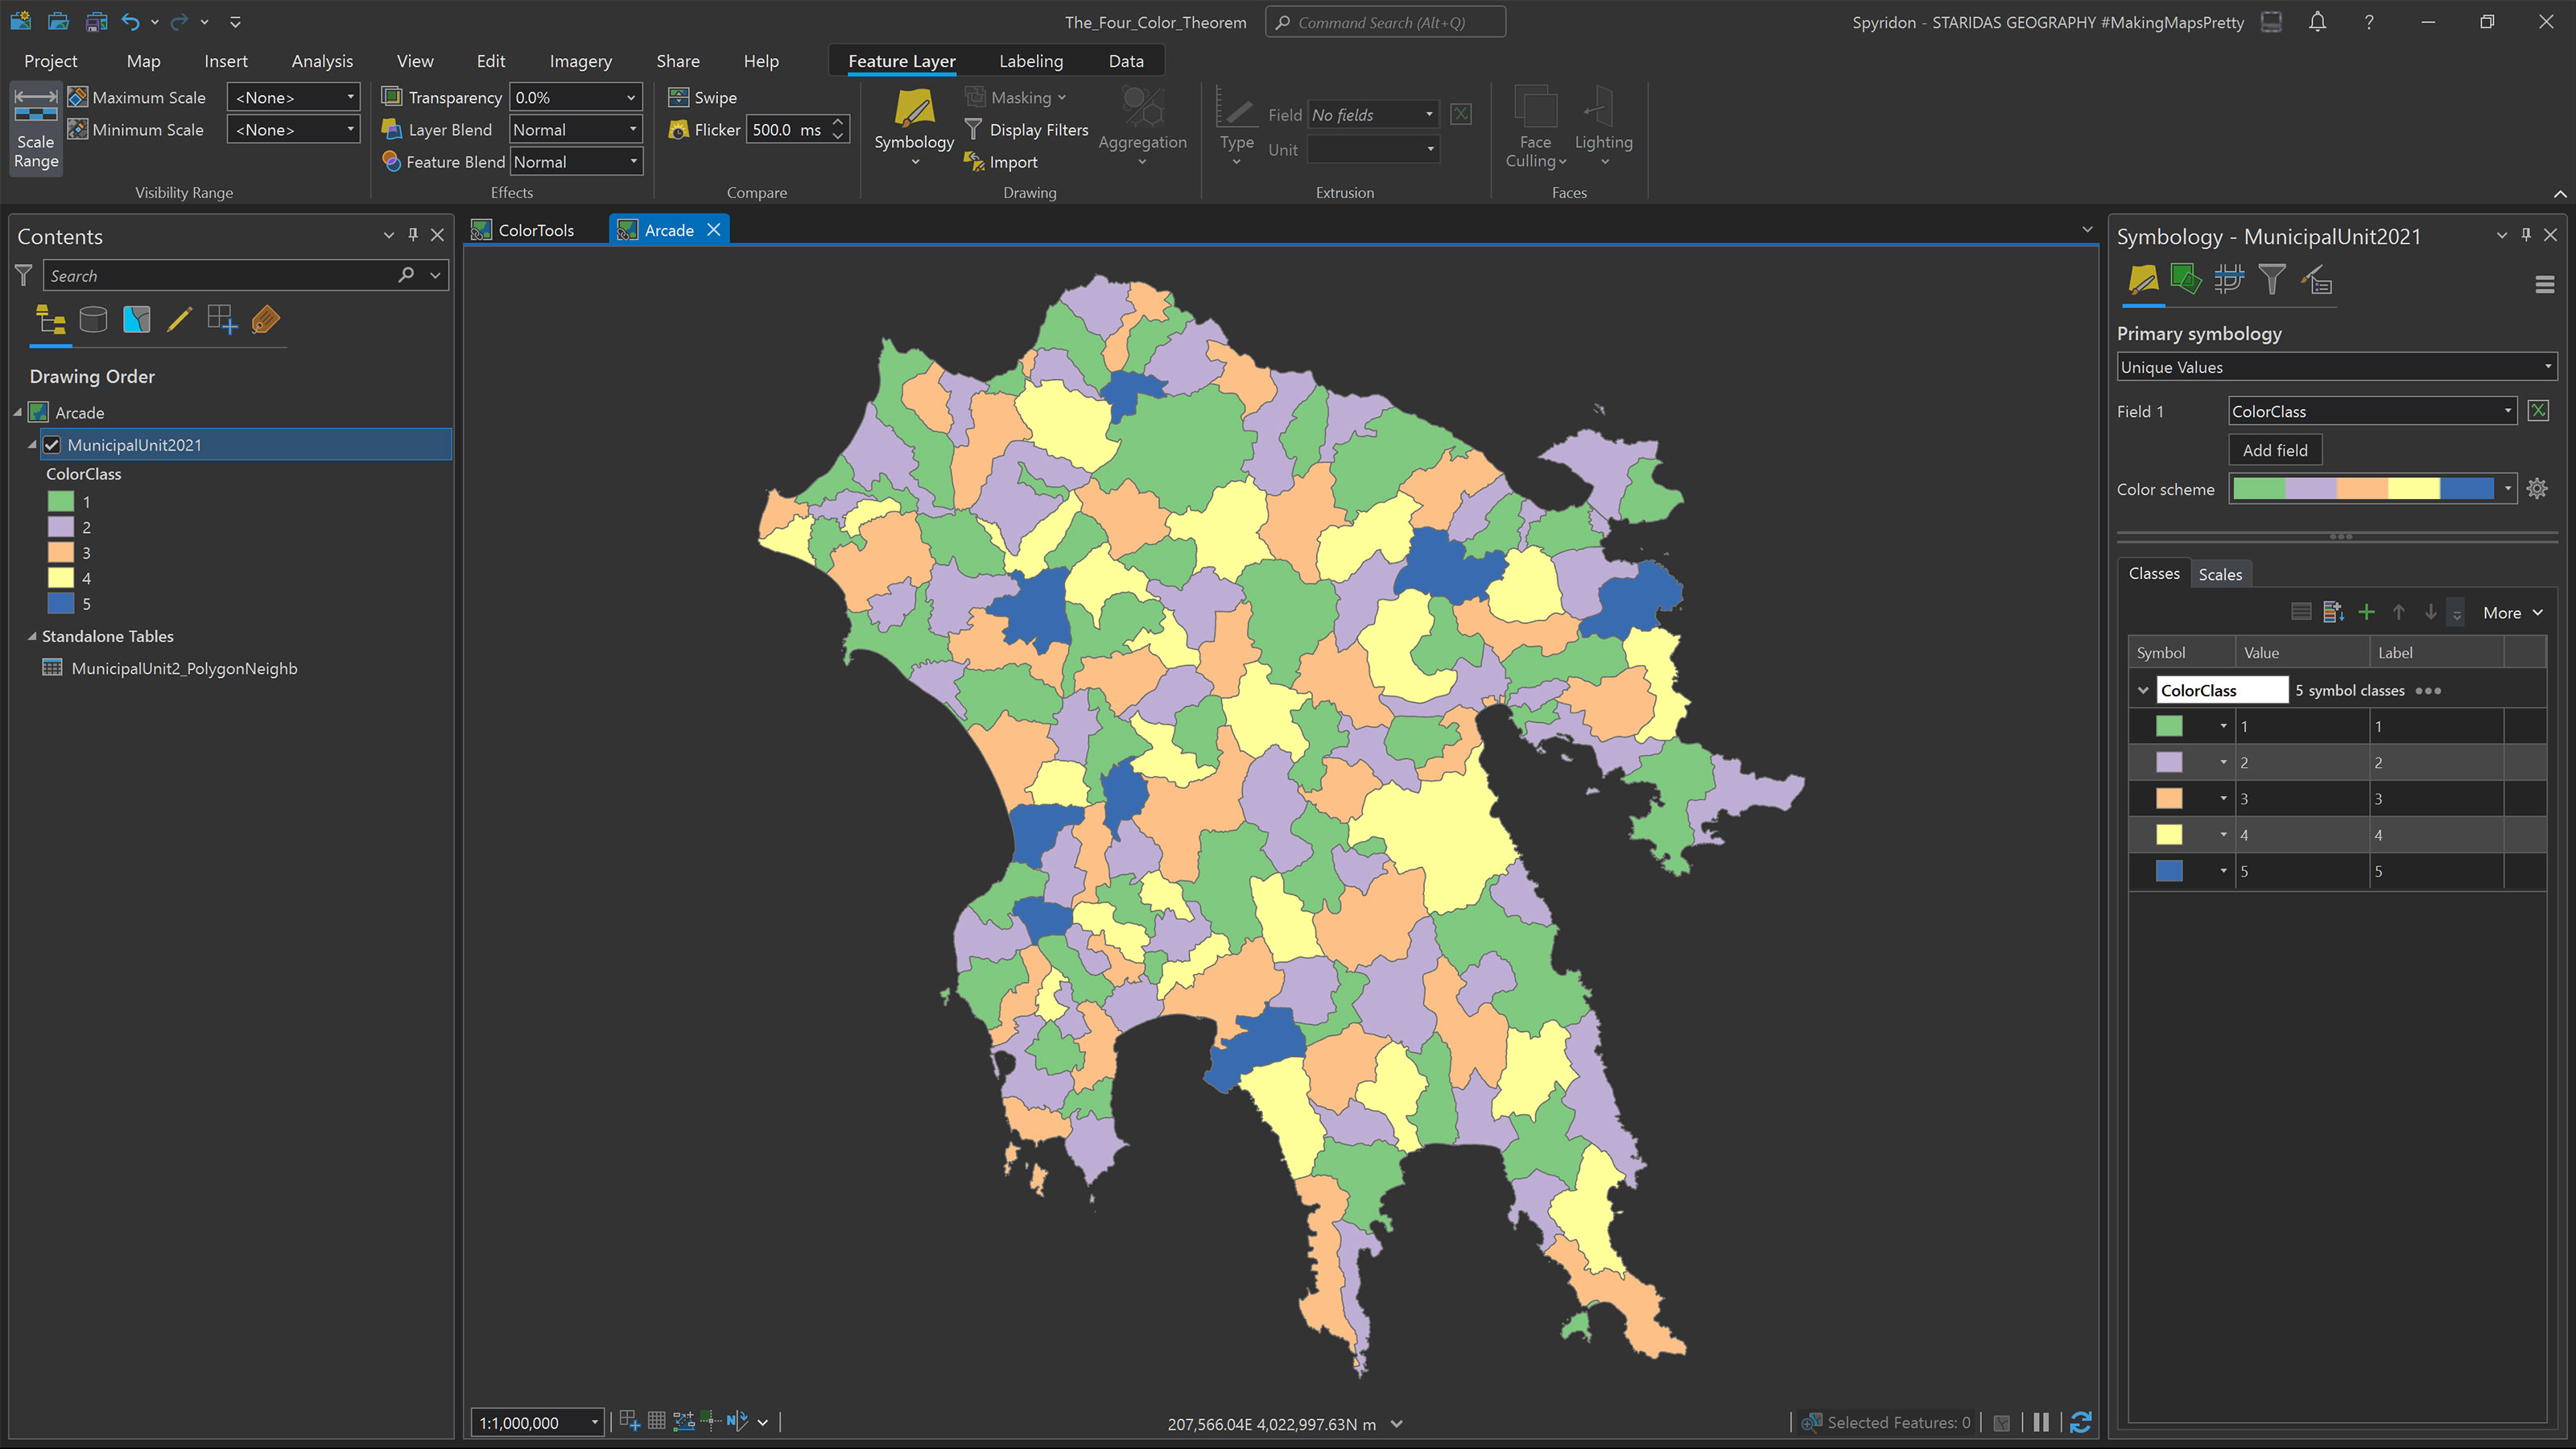
Task: Collapse the Standalone Tables group
Action: (x=33, y=636)
